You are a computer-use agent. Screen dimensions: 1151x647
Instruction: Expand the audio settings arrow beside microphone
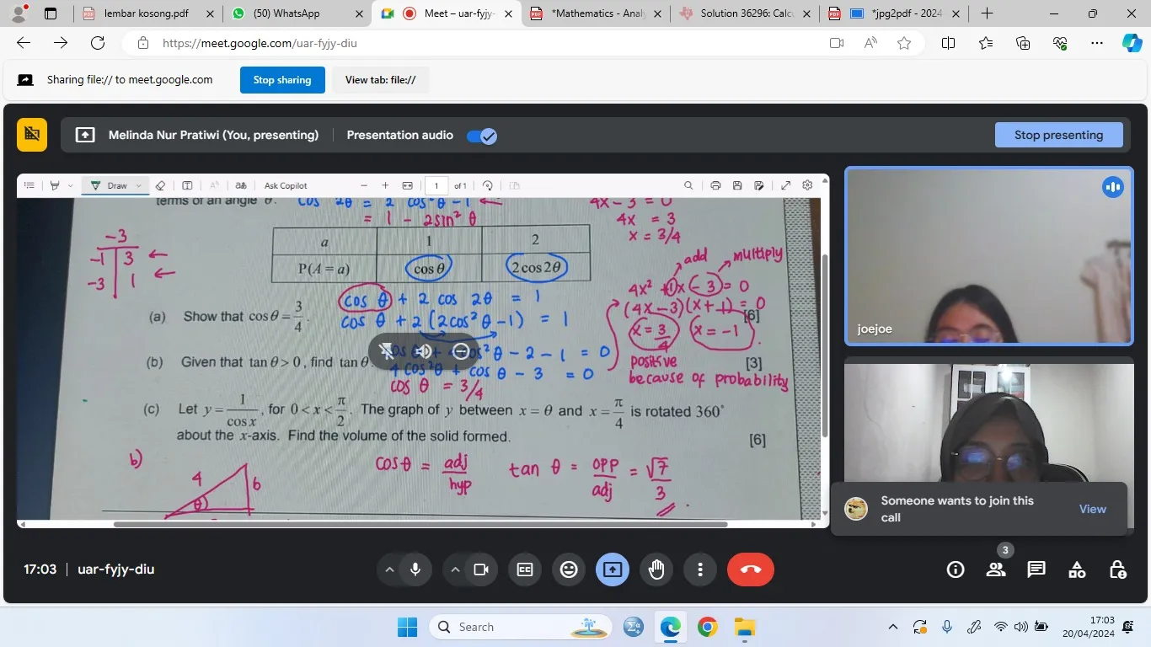pos(389,570)
